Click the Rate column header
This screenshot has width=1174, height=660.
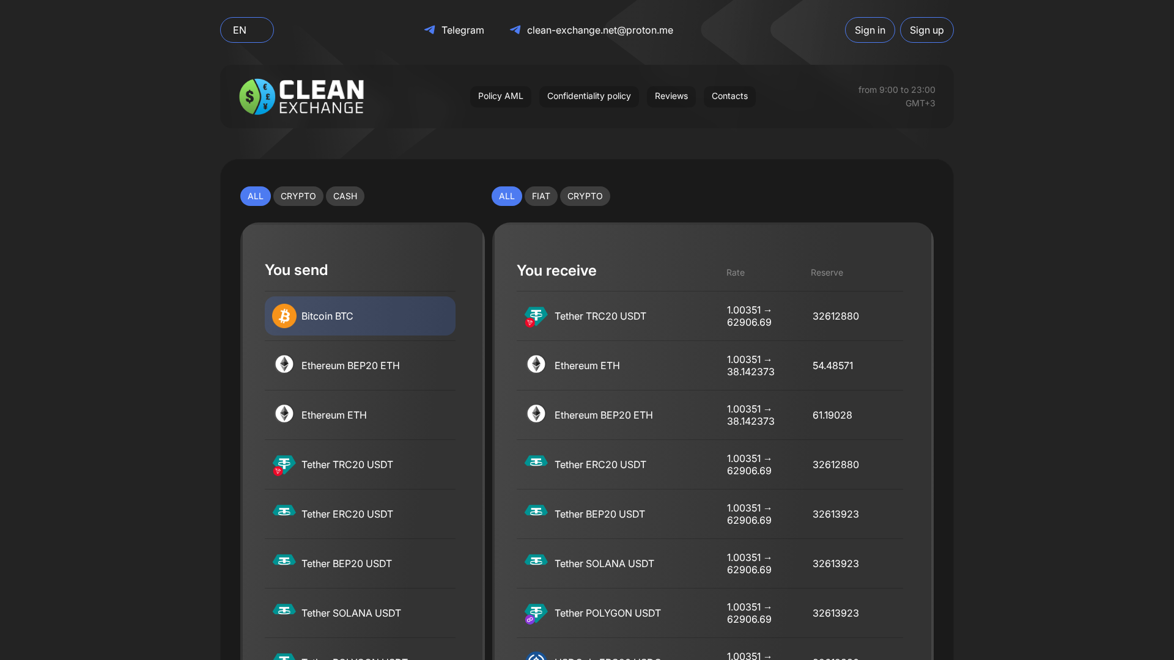tap(736, 273)
